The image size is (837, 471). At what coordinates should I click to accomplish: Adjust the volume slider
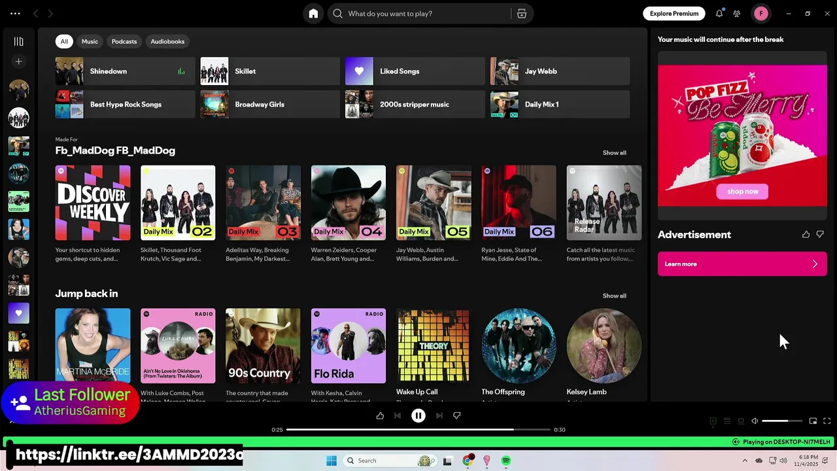click(782, 421)
